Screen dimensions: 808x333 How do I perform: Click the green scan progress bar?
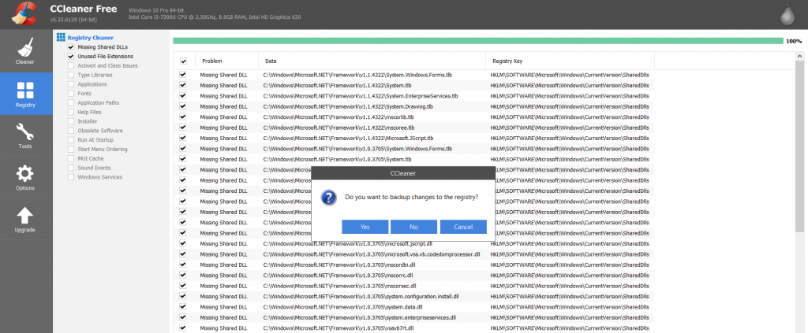[478, 41]
